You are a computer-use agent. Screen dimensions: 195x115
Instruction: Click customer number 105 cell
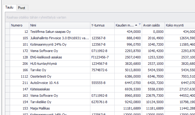(19, 38)
